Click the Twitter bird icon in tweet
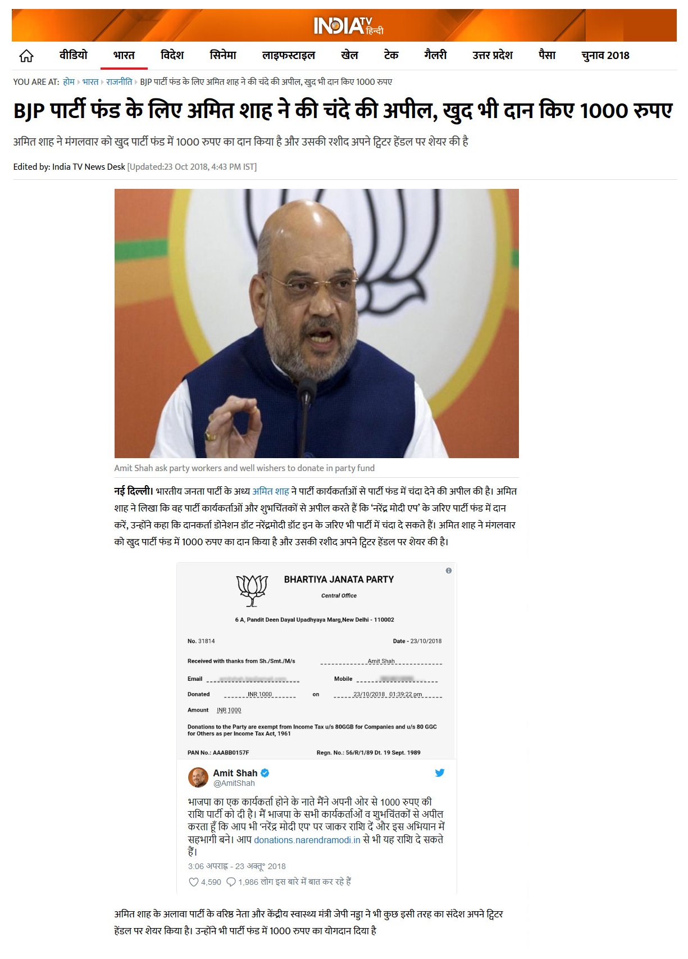This screenshot has height=959, width=688. [x=440, y=772]
